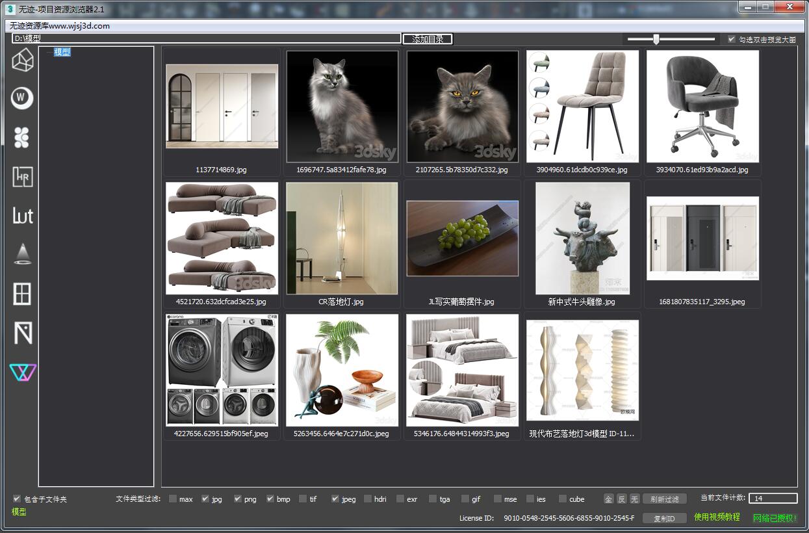Open the wireframe house model library icon
Image resolution: width=809 pixels, height=533 pixels.
(22, 60)
